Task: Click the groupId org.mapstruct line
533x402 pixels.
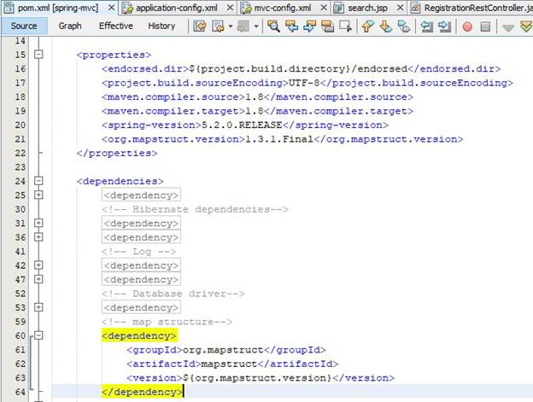Action: [x=226, y=350]
